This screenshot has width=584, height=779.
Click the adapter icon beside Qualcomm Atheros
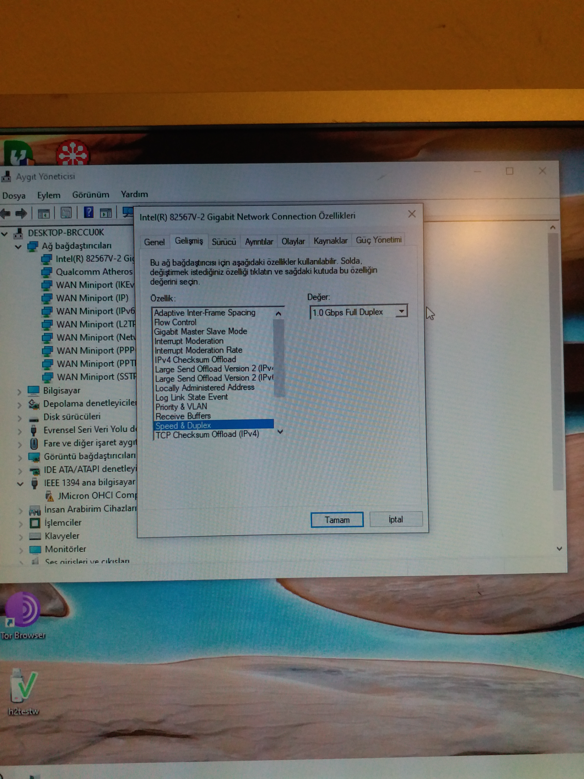pos(47,272)
